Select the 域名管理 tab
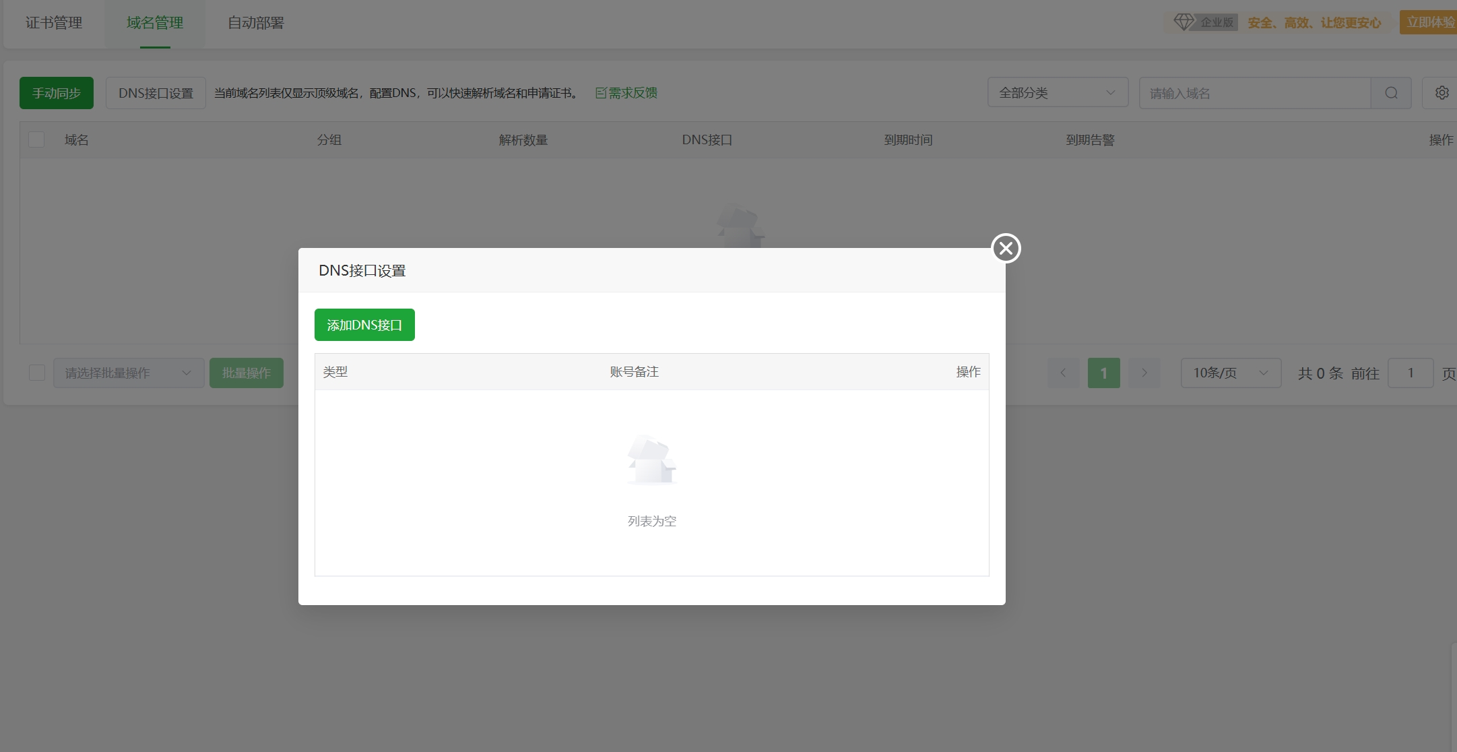The image size is (1457, 752). [x=155, y=23]
